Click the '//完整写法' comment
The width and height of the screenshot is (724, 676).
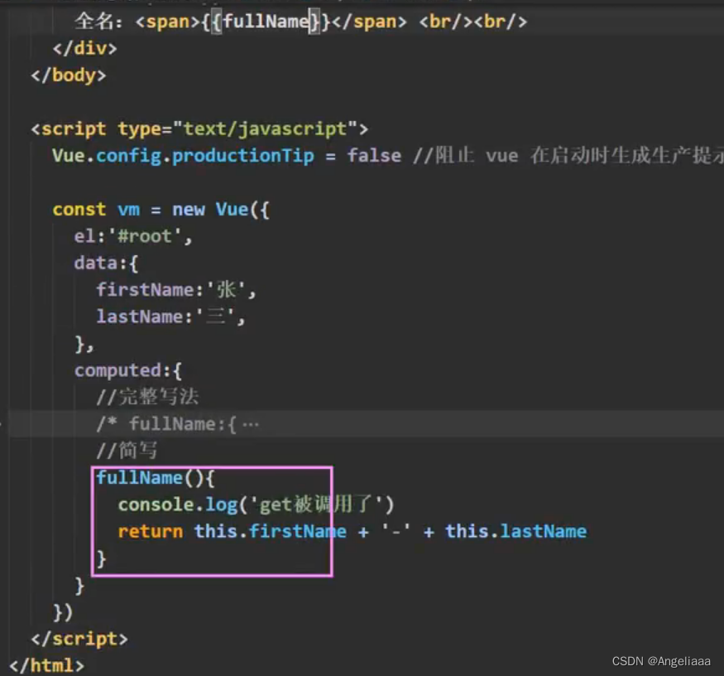(x=147, y=397)
